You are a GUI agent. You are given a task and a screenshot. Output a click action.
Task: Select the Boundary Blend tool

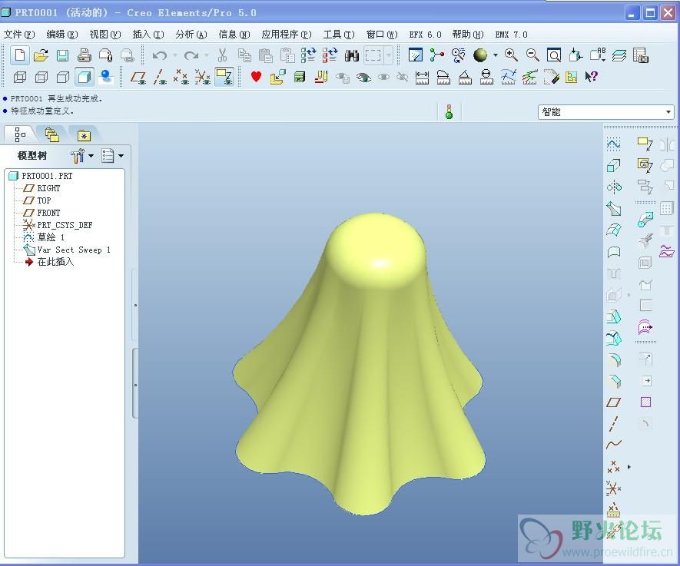point(614,230)
